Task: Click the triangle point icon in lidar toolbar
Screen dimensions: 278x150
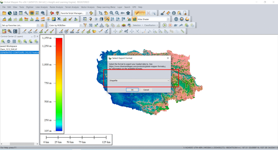Action: click(x=102, y=25)
